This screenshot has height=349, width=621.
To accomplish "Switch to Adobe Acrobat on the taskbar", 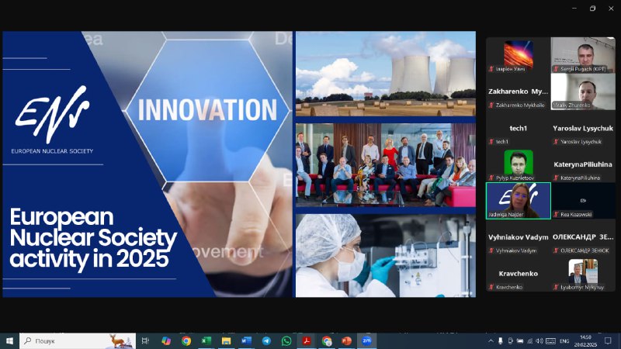I will point(307,340).
